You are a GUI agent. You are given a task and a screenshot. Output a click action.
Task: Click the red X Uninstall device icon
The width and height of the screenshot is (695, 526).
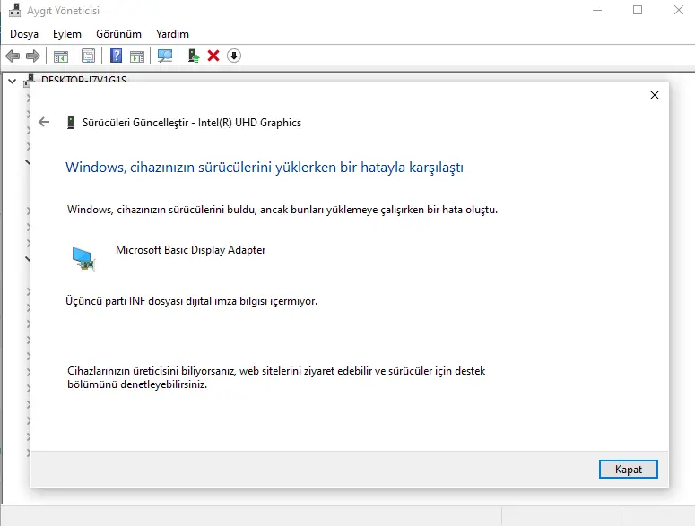tap(213, 56)
